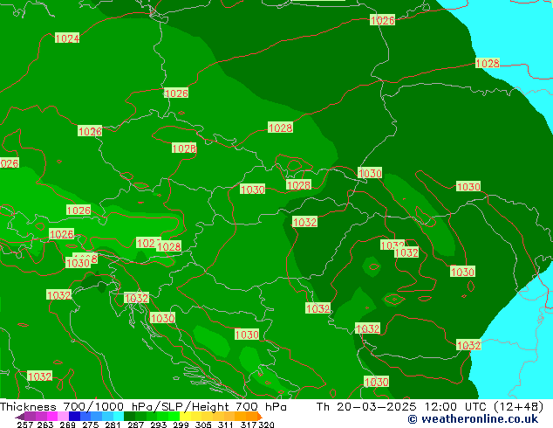Click the light pink legend color swatch
The height and width of the screenshot is (428, 553).
click(63, 416)
